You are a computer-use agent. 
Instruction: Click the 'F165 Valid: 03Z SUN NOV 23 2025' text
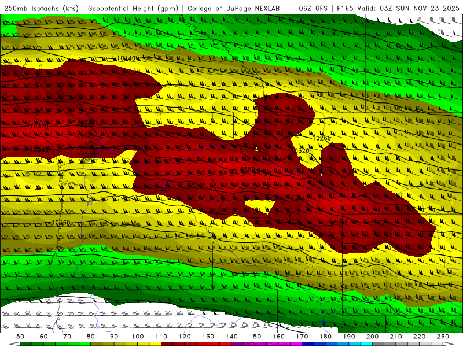[398, 8]
